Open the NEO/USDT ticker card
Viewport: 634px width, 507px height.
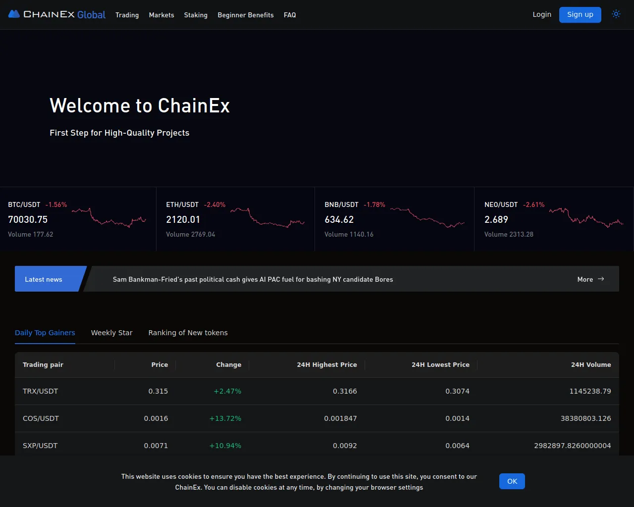(x=554, y=219)
